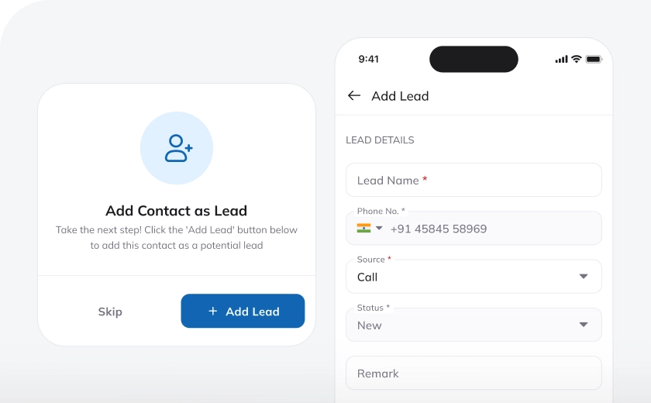Image resolution: width=651 pixels, height=403 pixels.
Task: Click the 'Add Lead' screen title
Action: click(400, 96)
